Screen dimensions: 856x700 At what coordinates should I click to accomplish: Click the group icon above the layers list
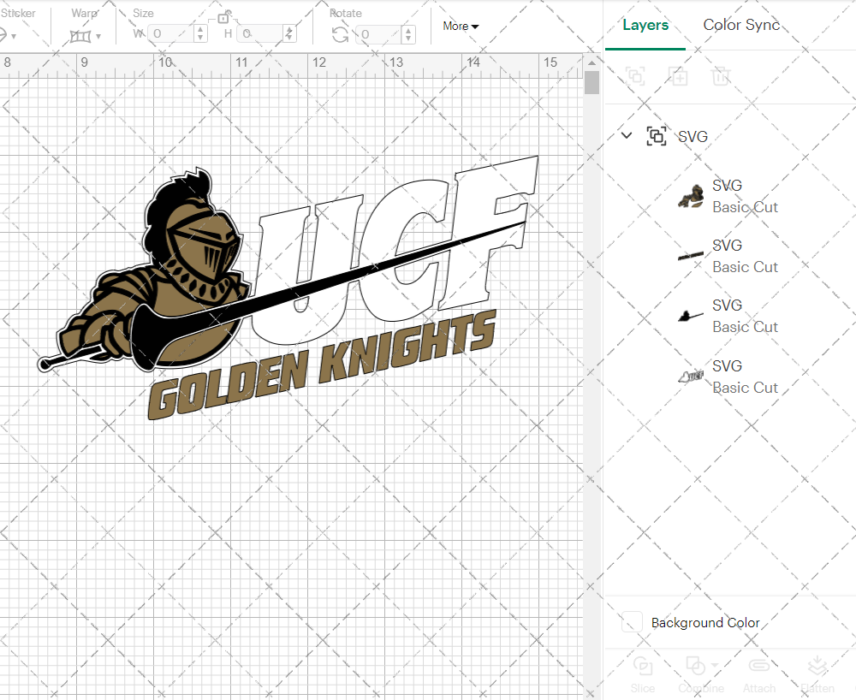[636, 76]
